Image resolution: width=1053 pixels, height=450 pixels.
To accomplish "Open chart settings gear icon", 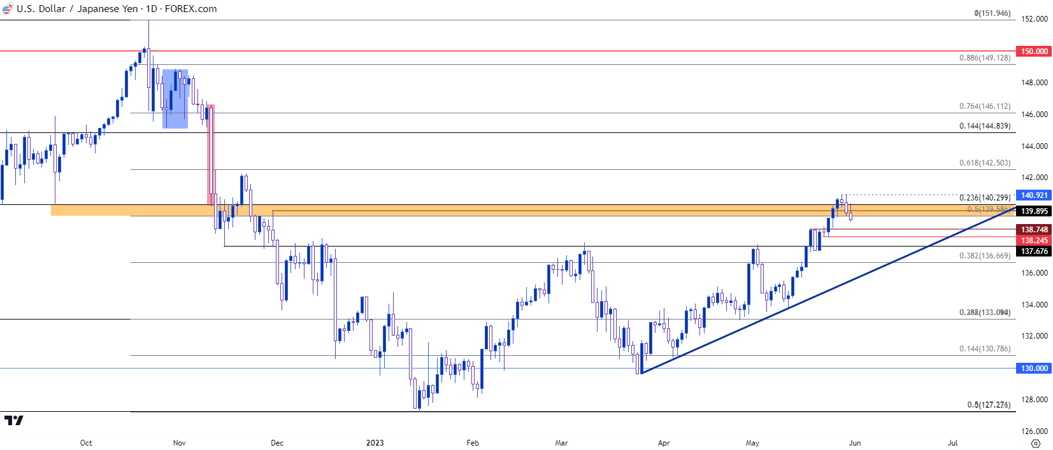I will point(1036,444).
